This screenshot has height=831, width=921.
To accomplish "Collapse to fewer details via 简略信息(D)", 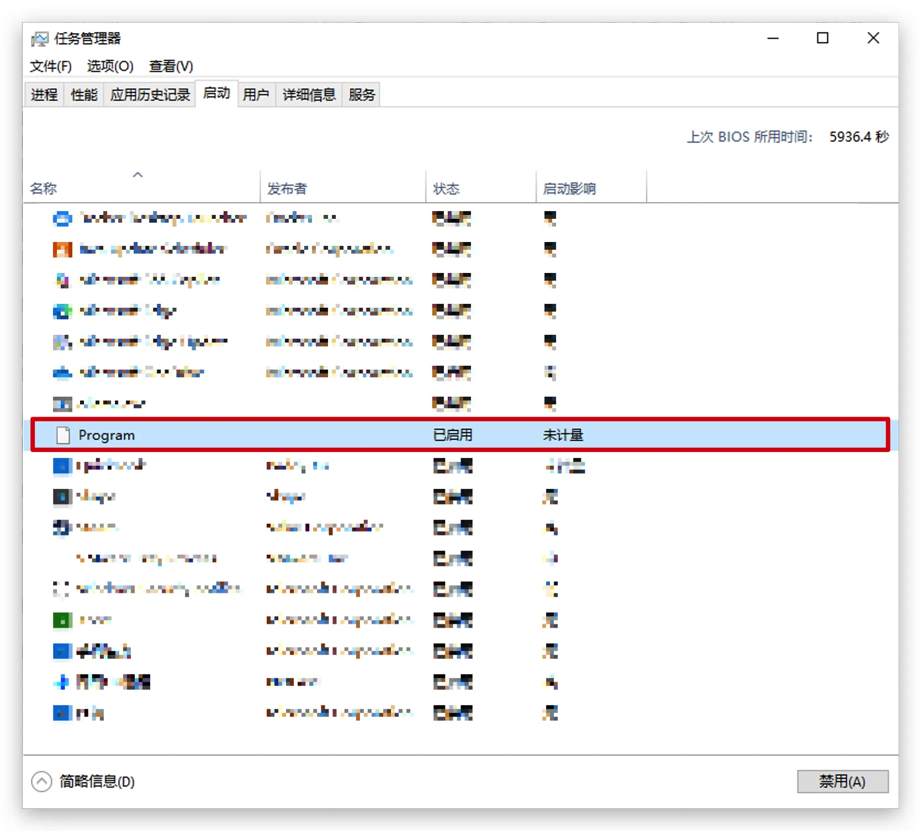I will tap(97, 782).
